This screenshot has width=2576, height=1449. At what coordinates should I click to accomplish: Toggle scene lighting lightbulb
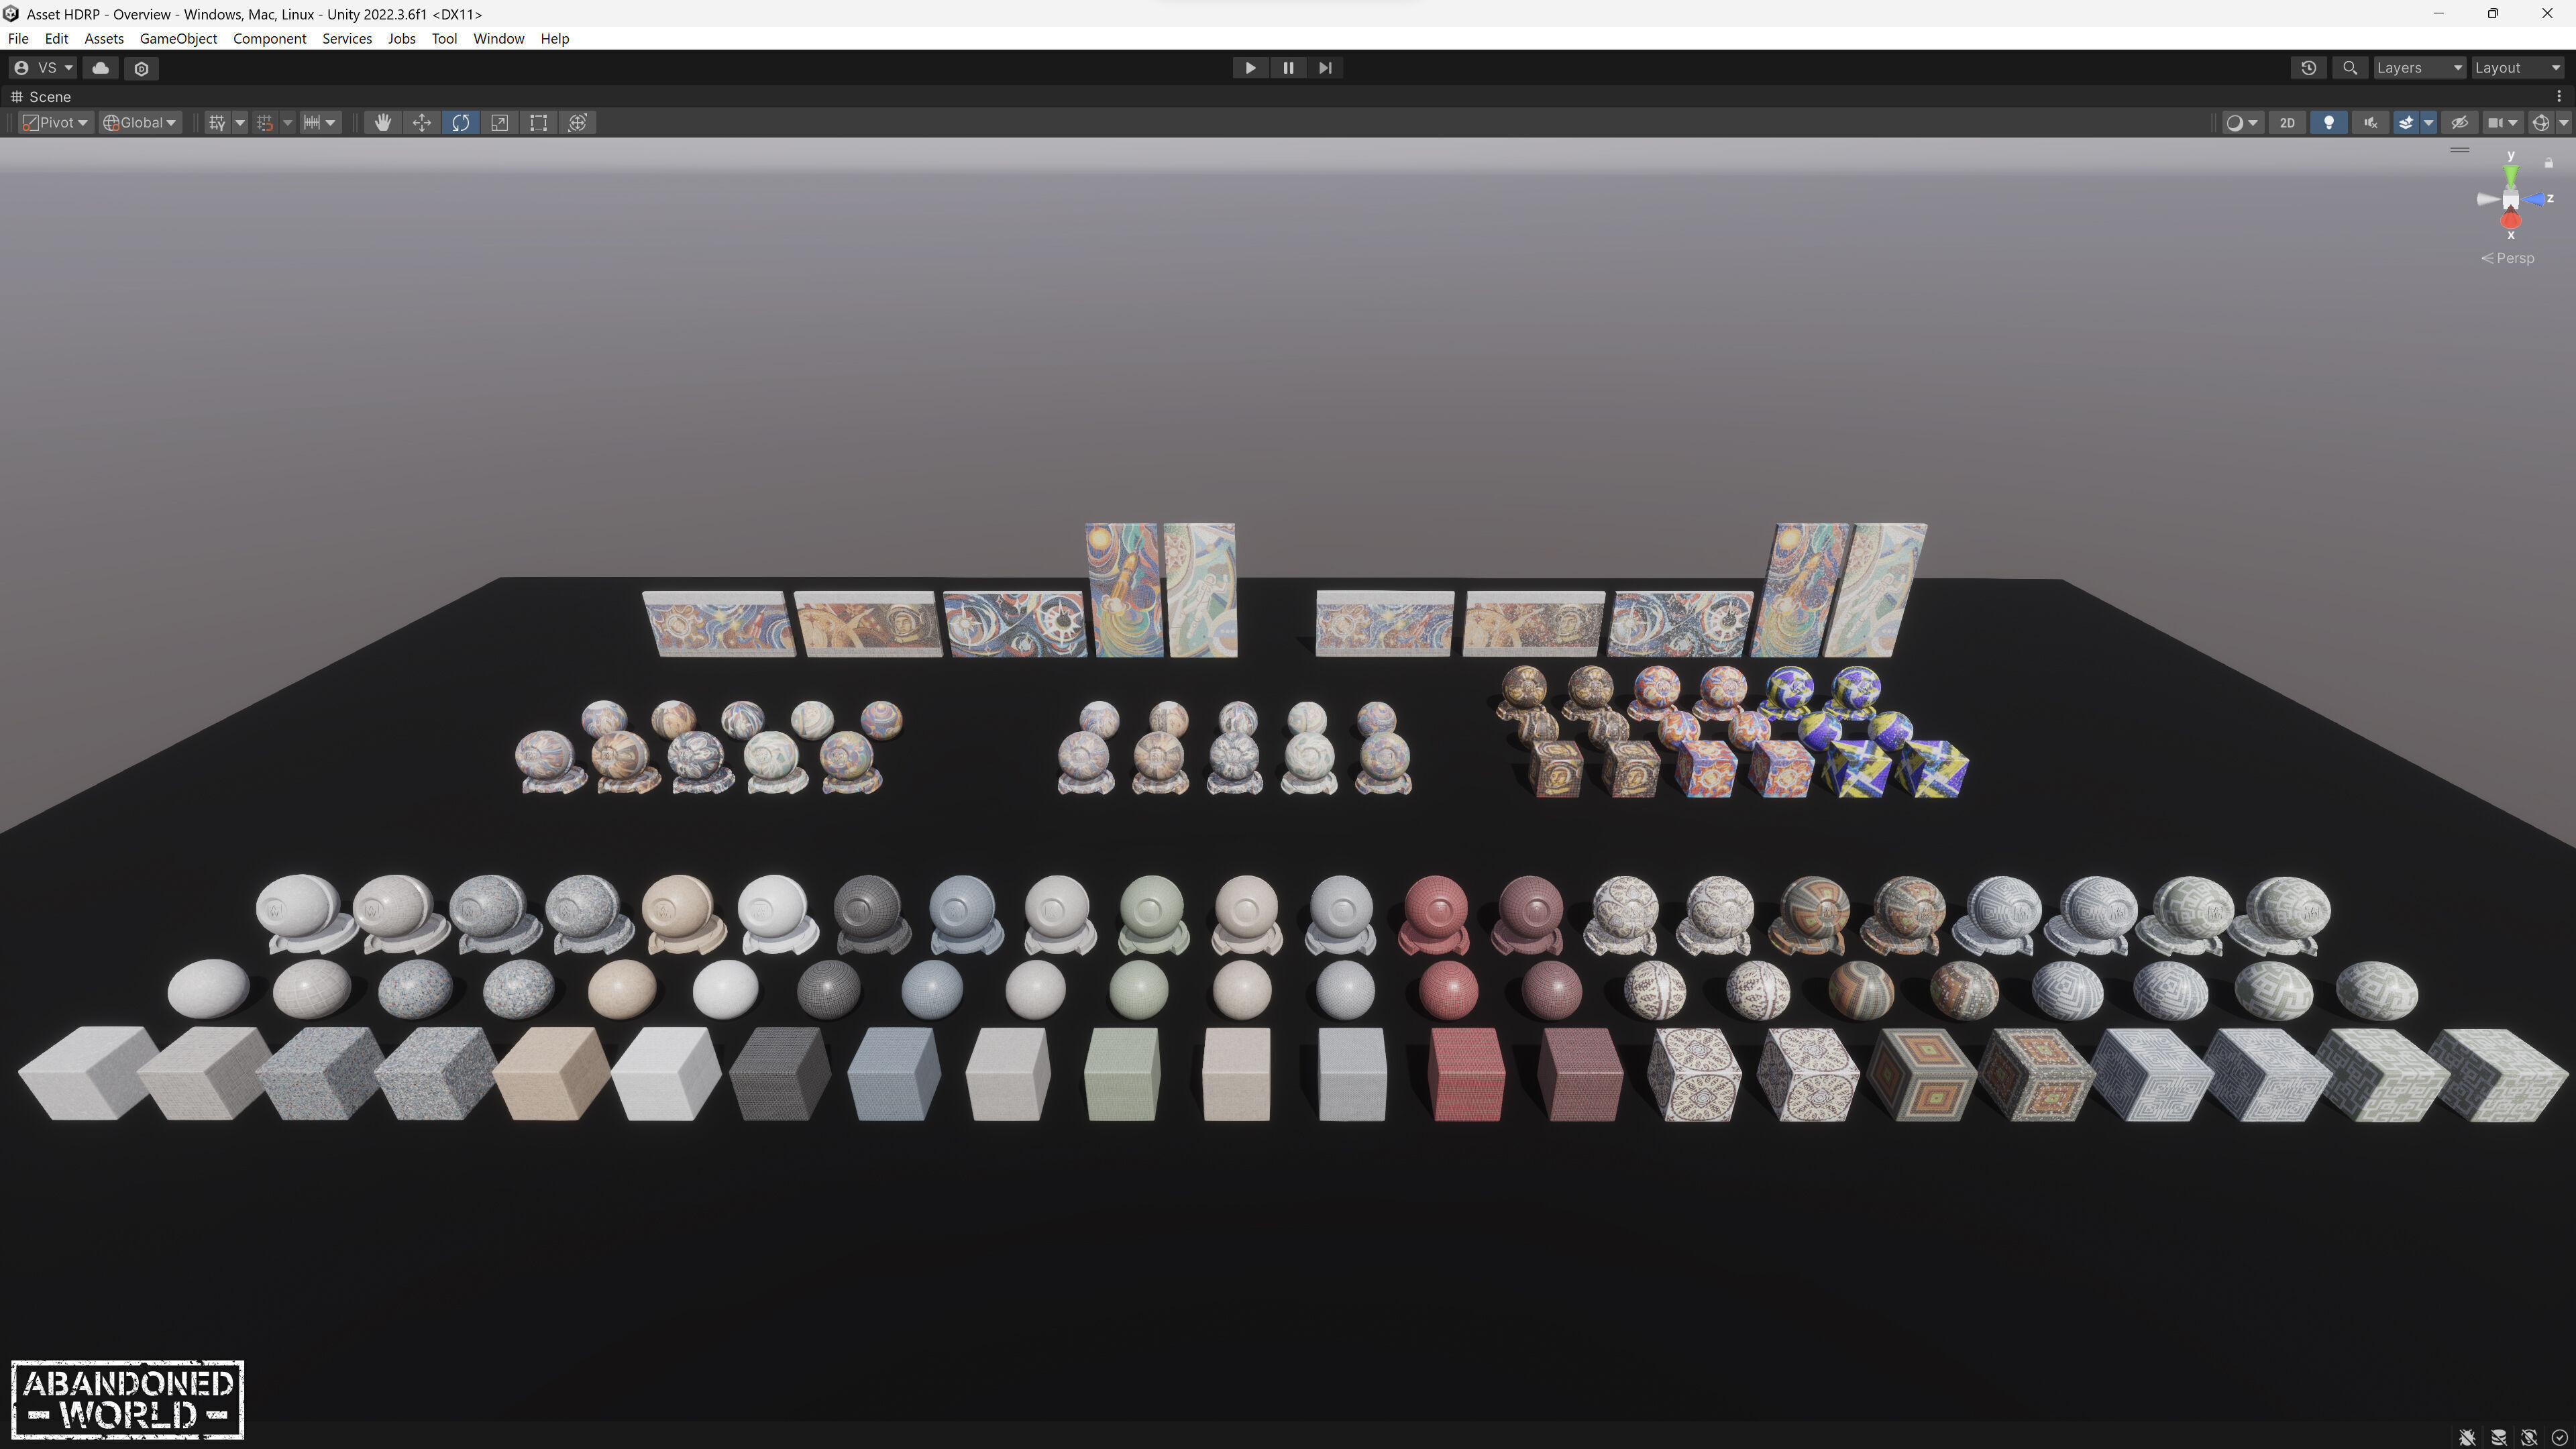pos(2328,122)
